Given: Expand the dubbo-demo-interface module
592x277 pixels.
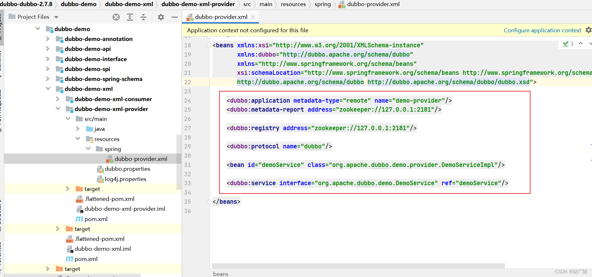Looking at the screenshot, I should tap(48, 59).
